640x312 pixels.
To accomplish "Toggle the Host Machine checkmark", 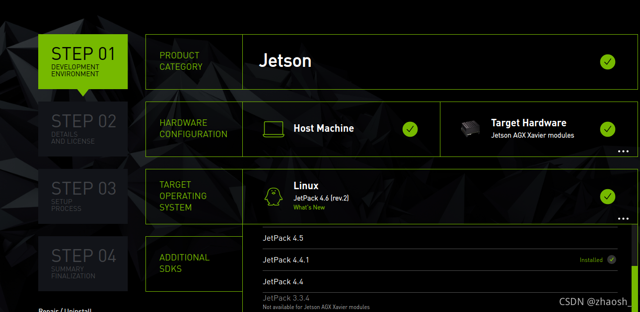I will [x=410, y=129].
